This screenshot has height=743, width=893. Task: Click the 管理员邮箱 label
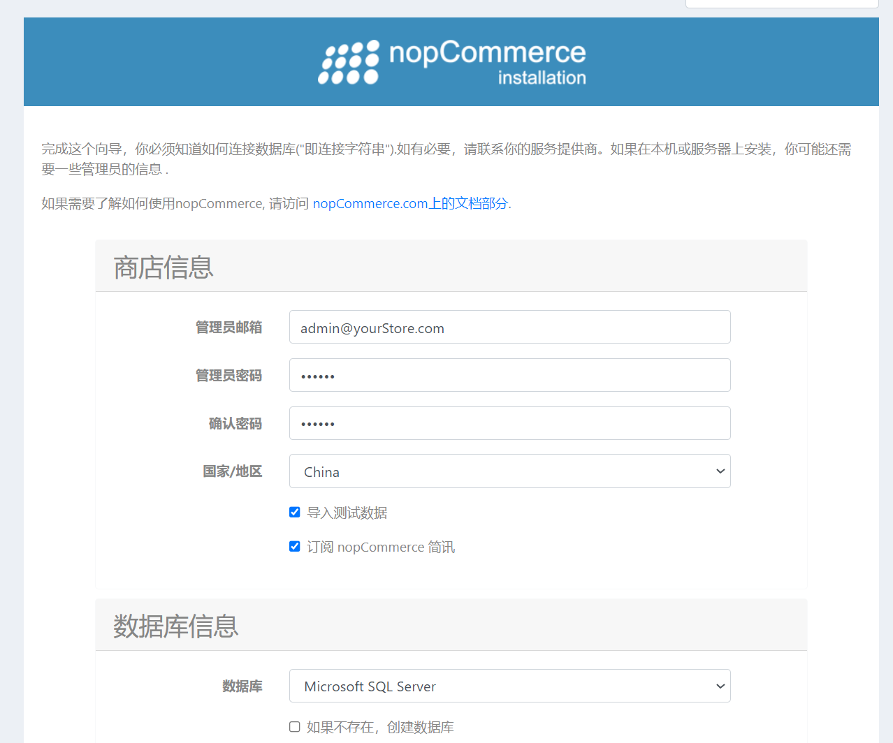(228, 328)
